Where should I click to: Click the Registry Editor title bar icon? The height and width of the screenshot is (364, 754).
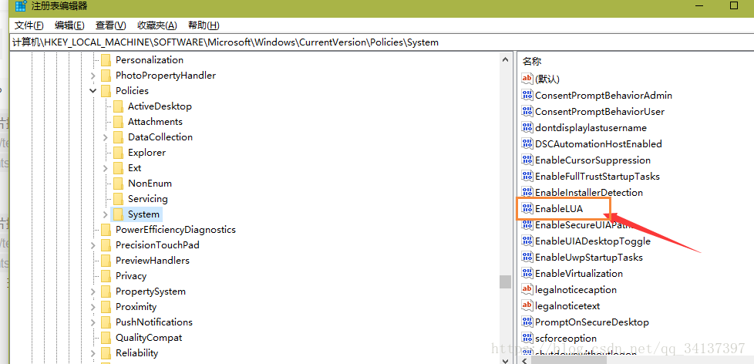[x=21, y=6]
